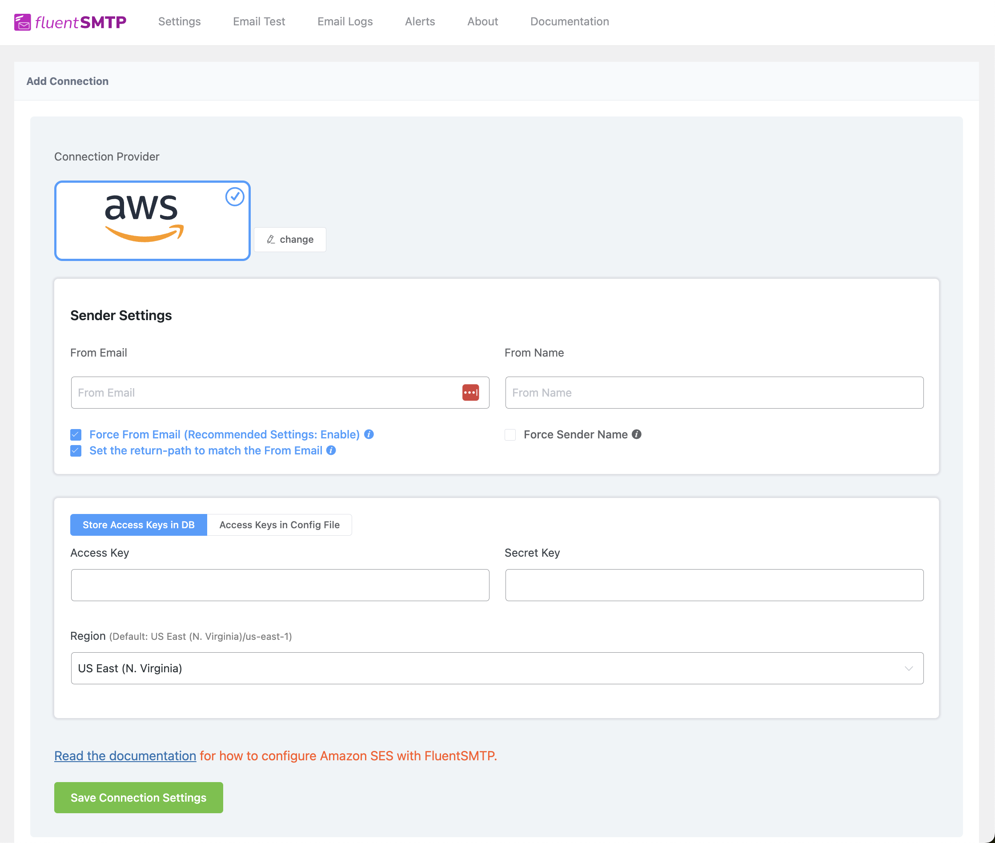The image size is (995, 843).
Task: Open the Read the documentation link
Action: [125, 756]
